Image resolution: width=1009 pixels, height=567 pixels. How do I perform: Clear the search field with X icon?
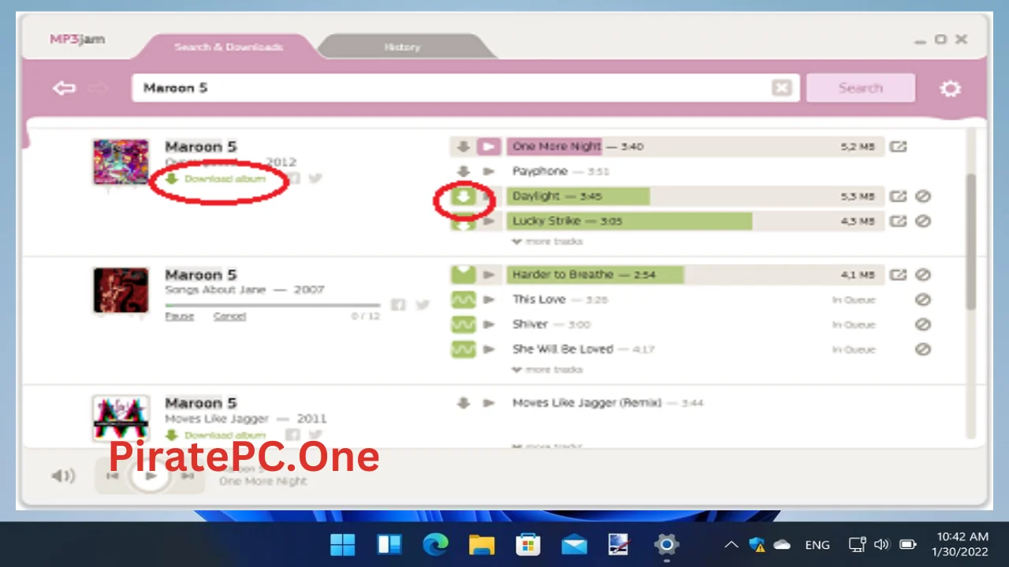tap(781, 88)
